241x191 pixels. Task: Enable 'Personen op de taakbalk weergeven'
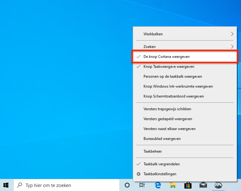173,76
